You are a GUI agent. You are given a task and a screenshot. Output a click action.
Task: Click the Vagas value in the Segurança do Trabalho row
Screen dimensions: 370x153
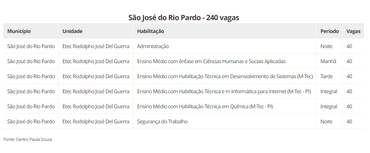[x=349, y=121]
